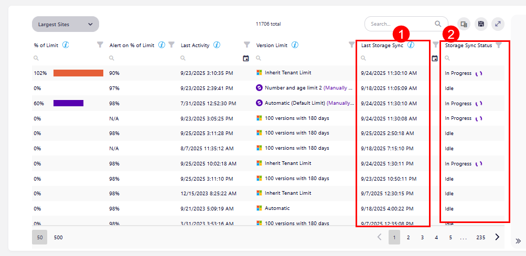The image size is (526, 256).
Task: Click 12/15/2023 8:25:22 AM activity cell
Action: click(208, 193)
